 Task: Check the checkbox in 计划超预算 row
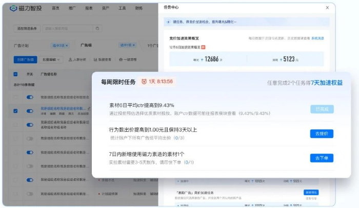[x=15, y=194]
